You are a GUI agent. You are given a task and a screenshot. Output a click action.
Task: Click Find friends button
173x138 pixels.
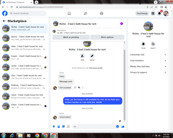click(142, 13)
